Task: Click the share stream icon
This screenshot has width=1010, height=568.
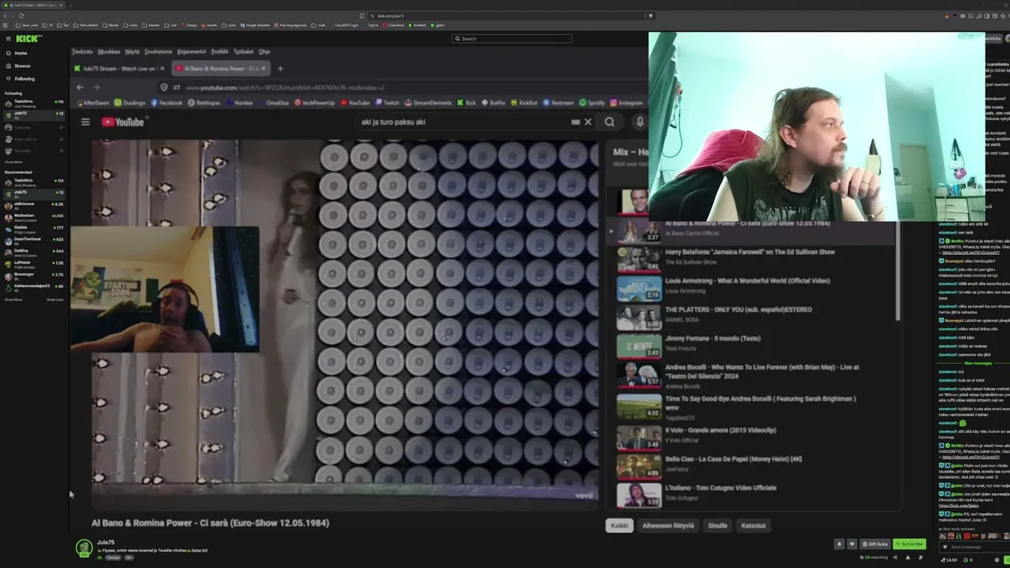Action: pyautogui.click(x=895, y=558)
